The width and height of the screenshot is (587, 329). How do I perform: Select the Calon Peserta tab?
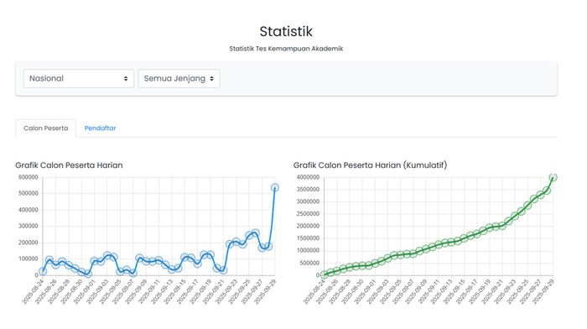point(45,128)
